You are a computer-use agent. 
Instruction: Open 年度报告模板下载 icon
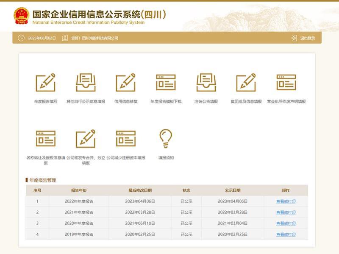click(166, 83)
